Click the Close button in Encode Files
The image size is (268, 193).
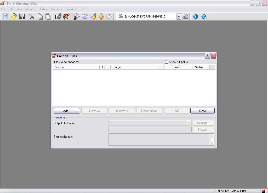[202, 111]
